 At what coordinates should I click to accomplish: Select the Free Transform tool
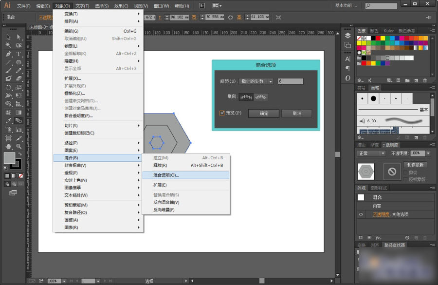18,95
